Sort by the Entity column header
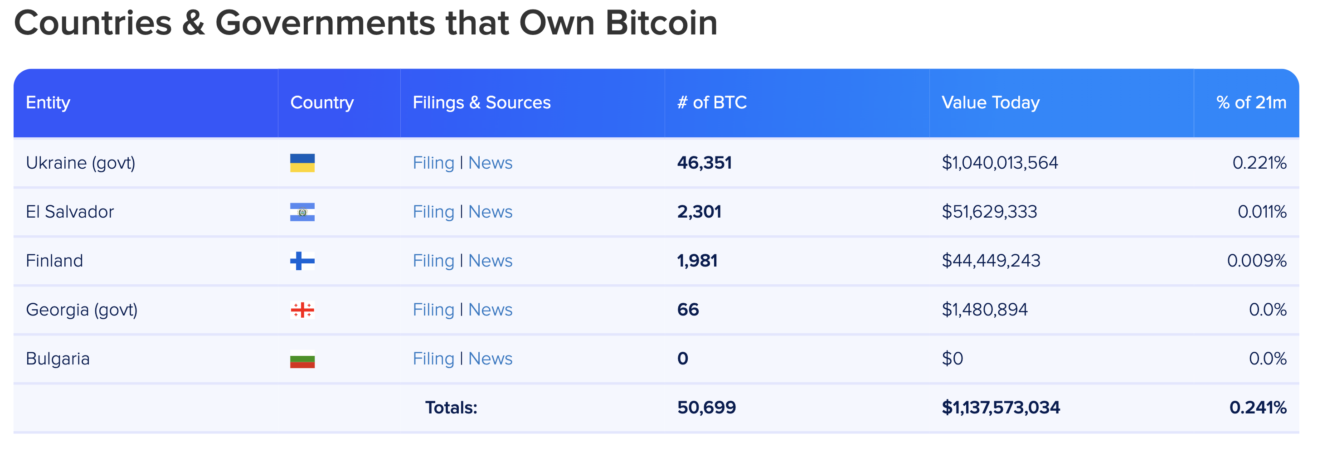Viewport: 1332px width, 476px height. [48, 102]
